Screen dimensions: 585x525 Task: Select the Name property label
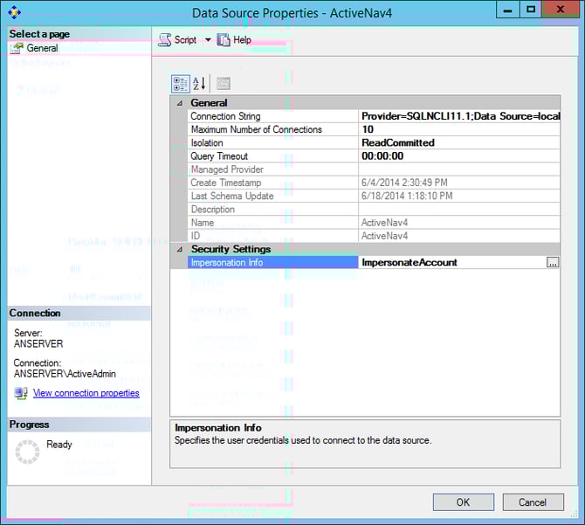203,223
